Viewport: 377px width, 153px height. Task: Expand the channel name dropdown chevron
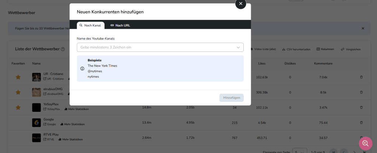click(238, 47)
